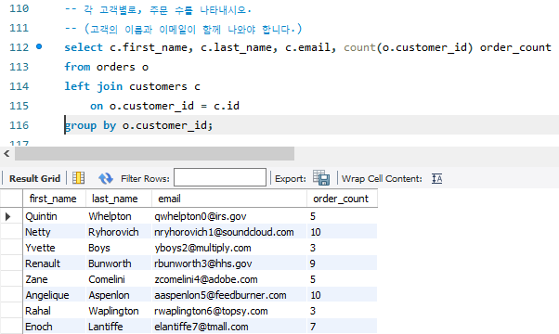This screenshot has width=559, height=334.
Task: Click the editor horizontal scrollbar thumb
Action: click(x=154, y=153)
